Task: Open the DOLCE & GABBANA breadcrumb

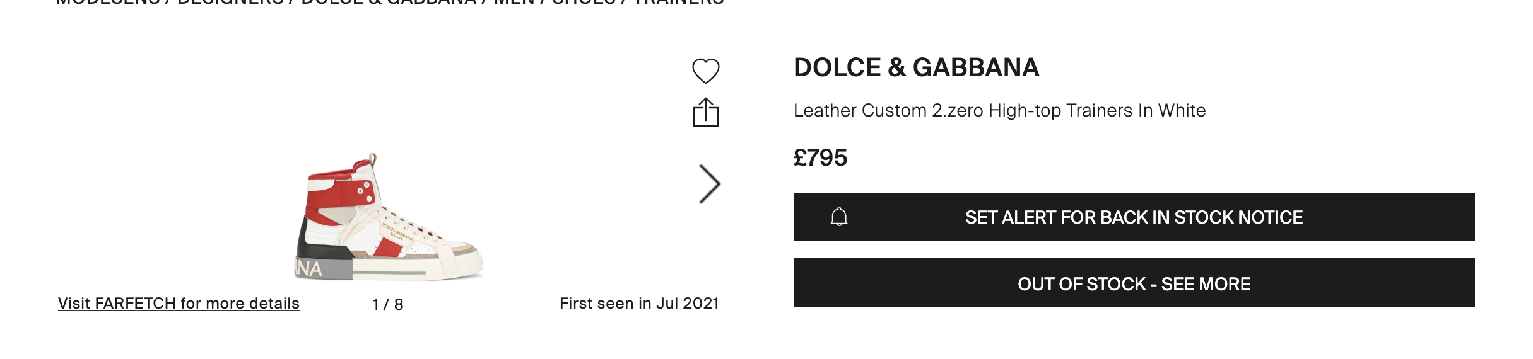Action: coord(389,2)
